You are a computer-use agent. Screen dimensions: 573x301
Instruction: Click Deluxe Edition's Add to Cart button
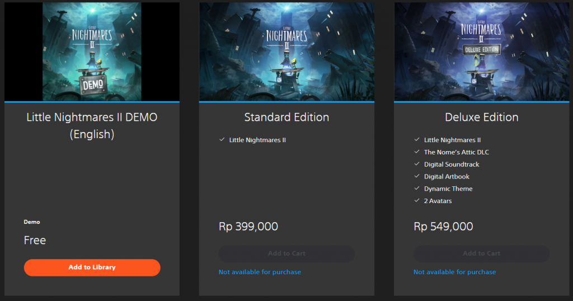[481, 253]
